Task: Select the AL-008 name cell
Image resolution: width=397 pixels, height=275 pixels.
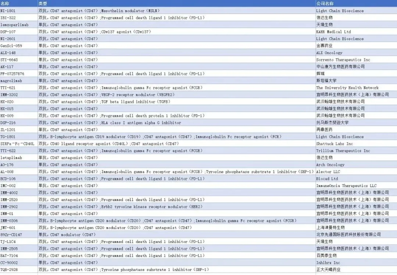Action: pyautogui.click(x=19, y=172)
